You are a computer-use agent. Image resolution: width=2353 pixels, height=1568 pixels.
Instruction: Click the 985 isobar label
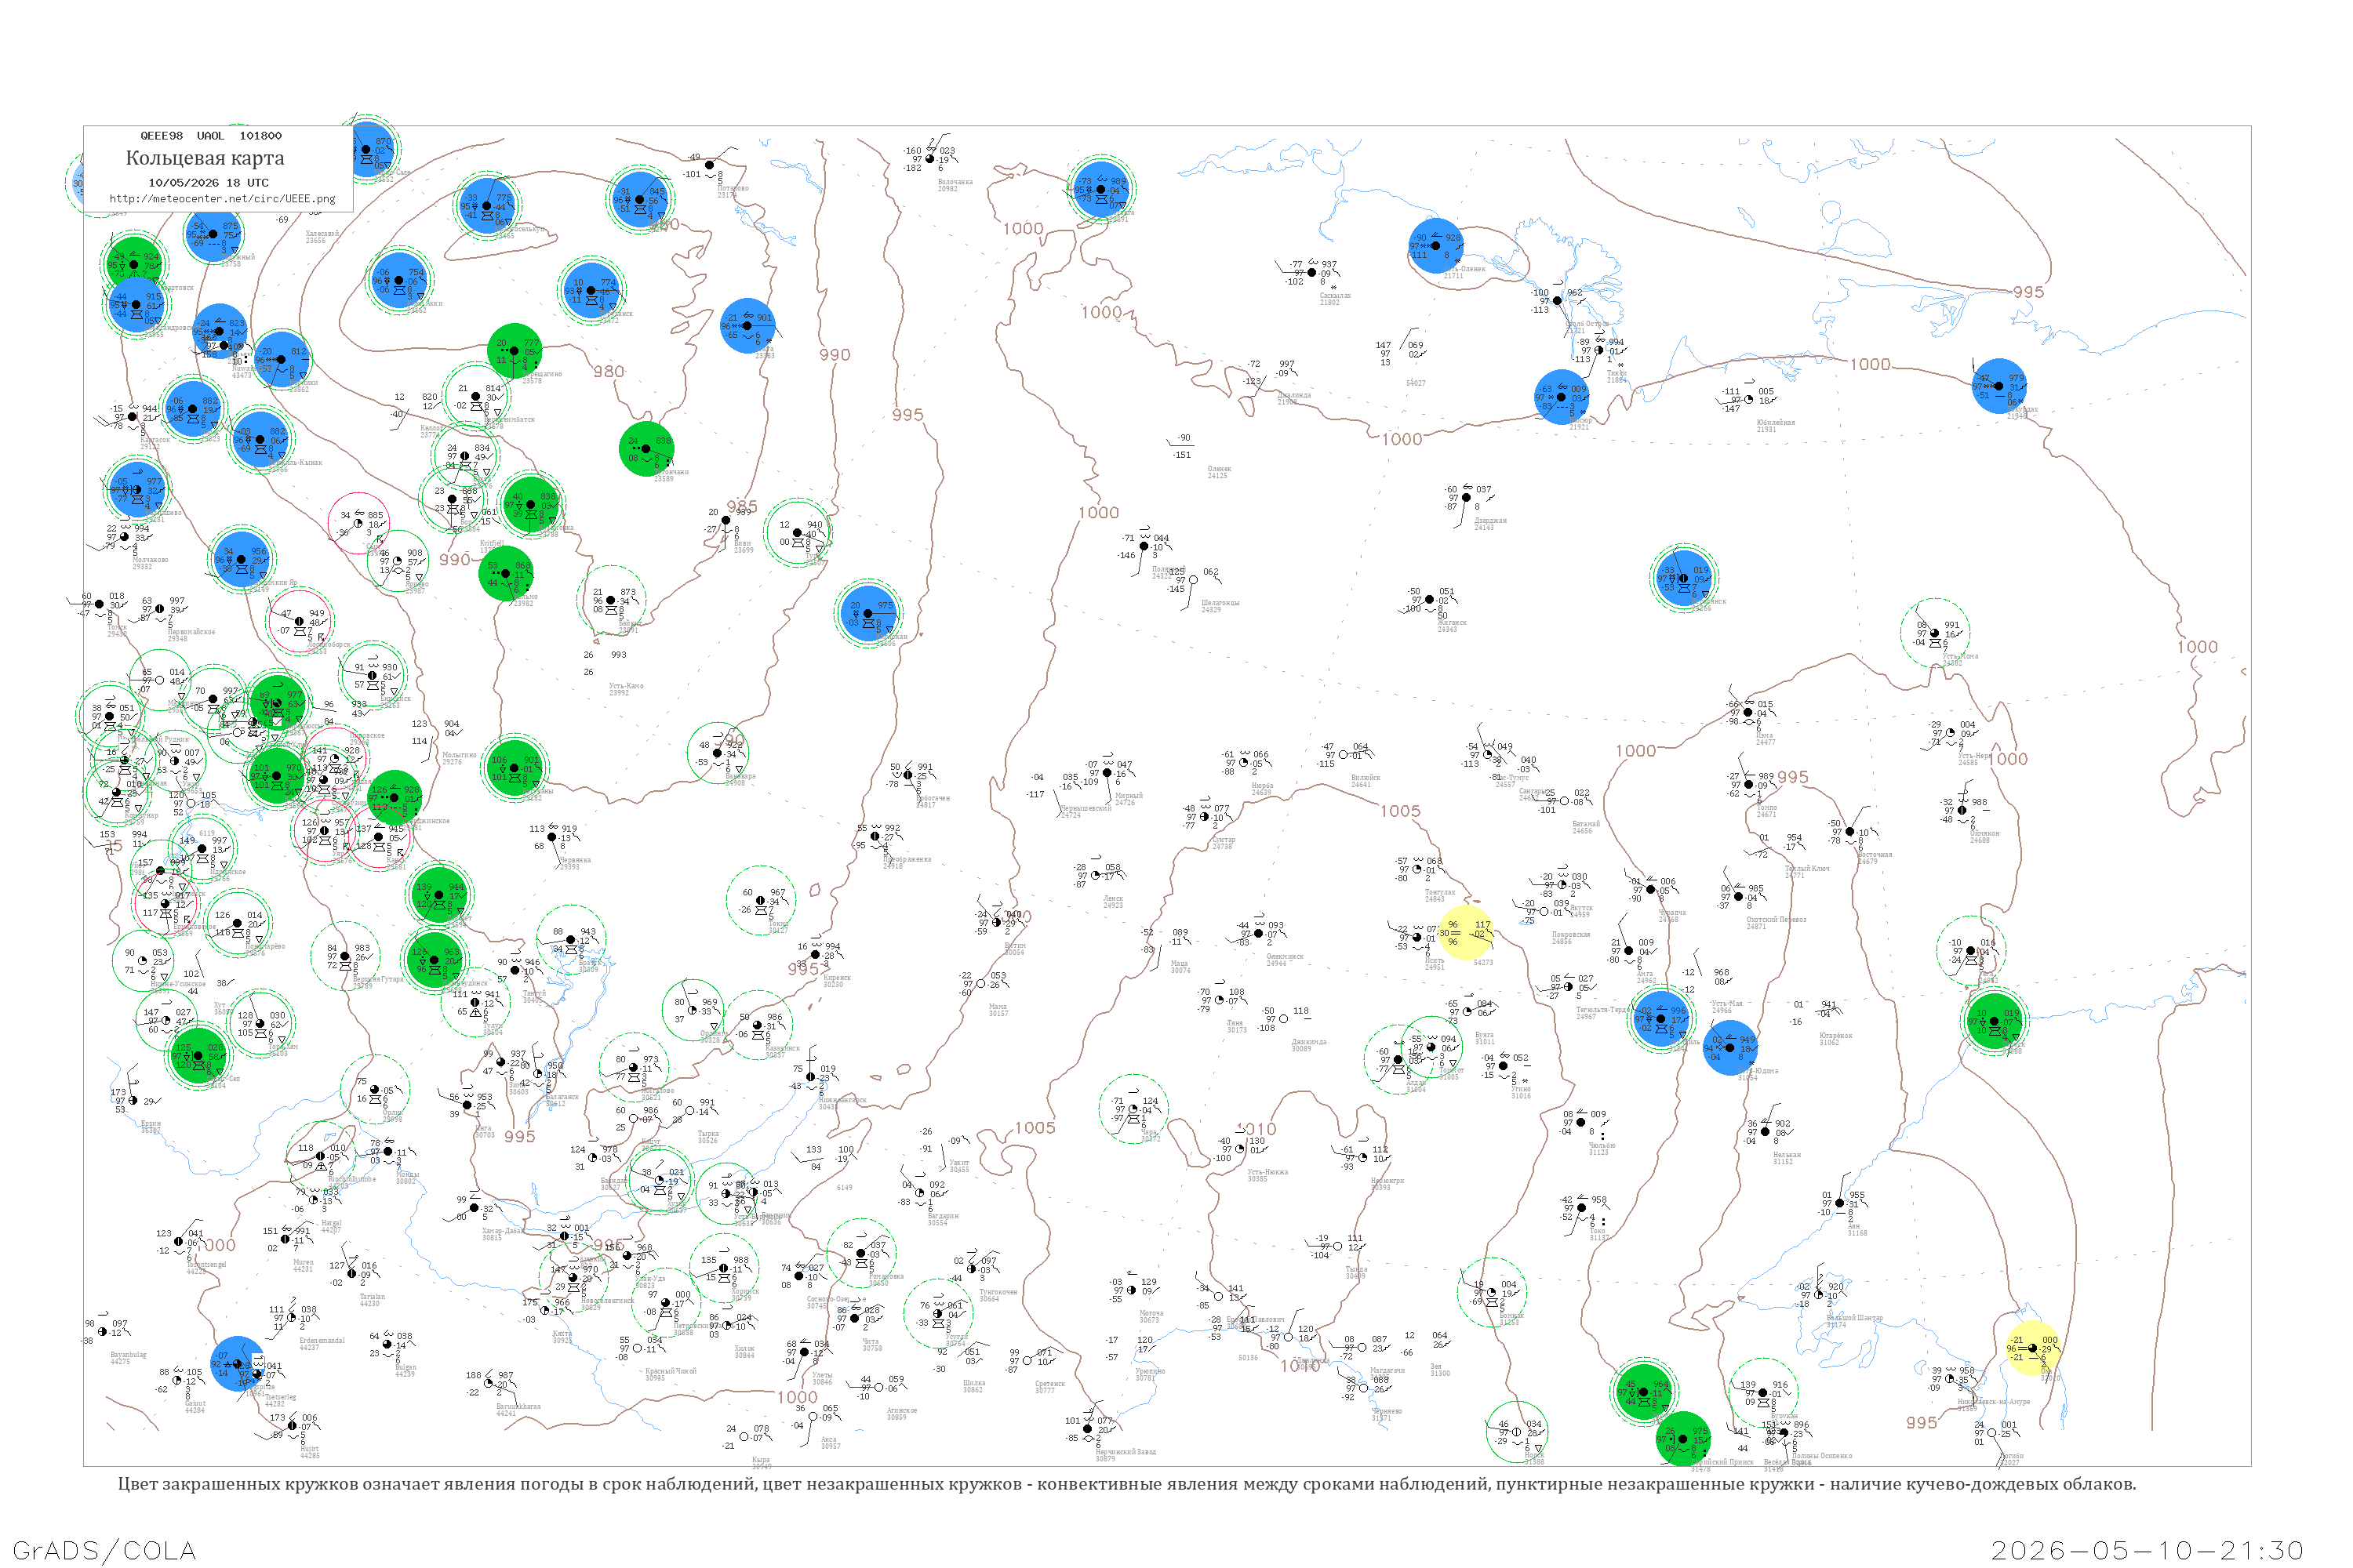pos(741,506)
